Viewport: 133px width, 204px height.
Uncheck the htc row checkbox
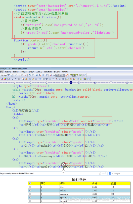click(30, 187)
